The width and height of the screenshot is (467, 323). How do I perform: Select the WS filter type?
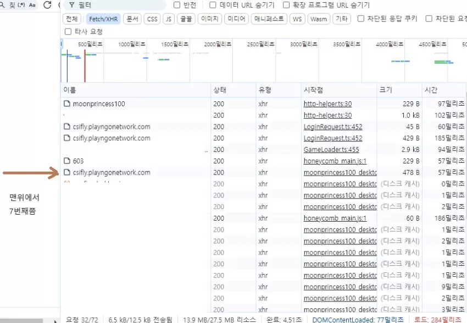point(297,19)
